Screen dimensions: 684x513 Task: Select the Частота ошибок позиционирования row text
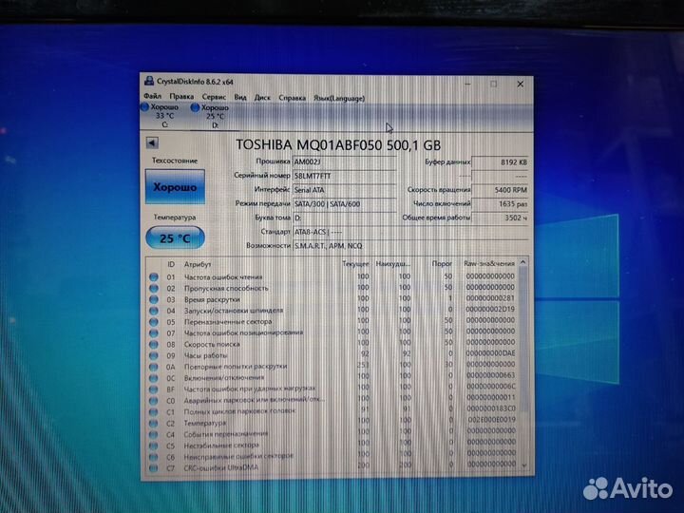coord(243,332)
